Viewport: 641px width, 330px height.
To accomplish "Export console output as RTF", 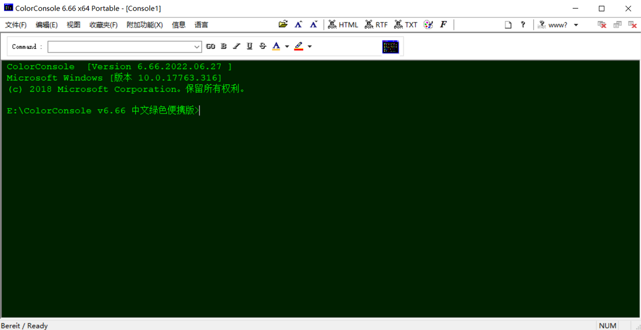I will (x=376, y=25).
